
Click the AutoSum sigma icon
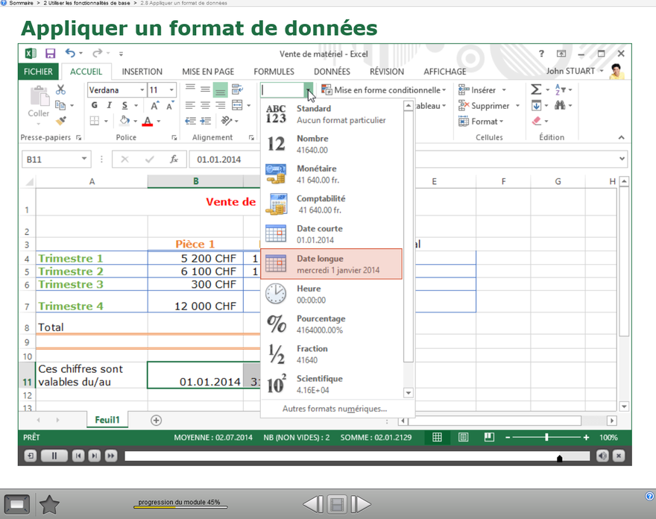point(536,89)
